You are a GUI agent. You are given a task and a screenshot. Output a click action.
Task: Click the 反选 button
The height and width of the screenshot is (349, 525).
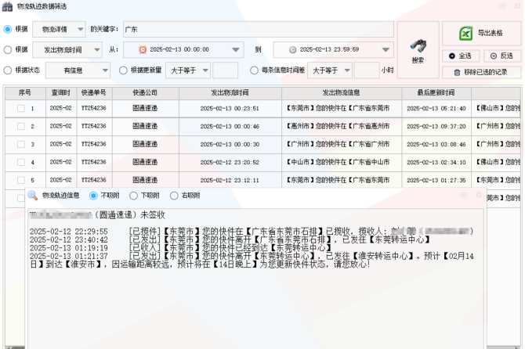coord(502,56)
